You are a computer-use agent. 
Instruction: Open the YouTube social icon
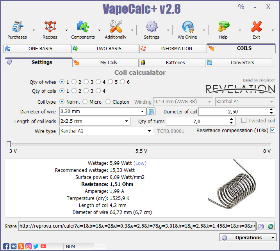point(43,246)
